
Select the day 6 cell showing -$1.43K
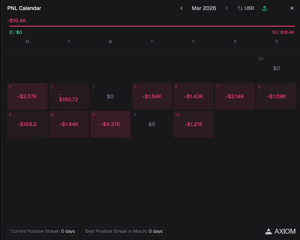(x=193, y=96)
